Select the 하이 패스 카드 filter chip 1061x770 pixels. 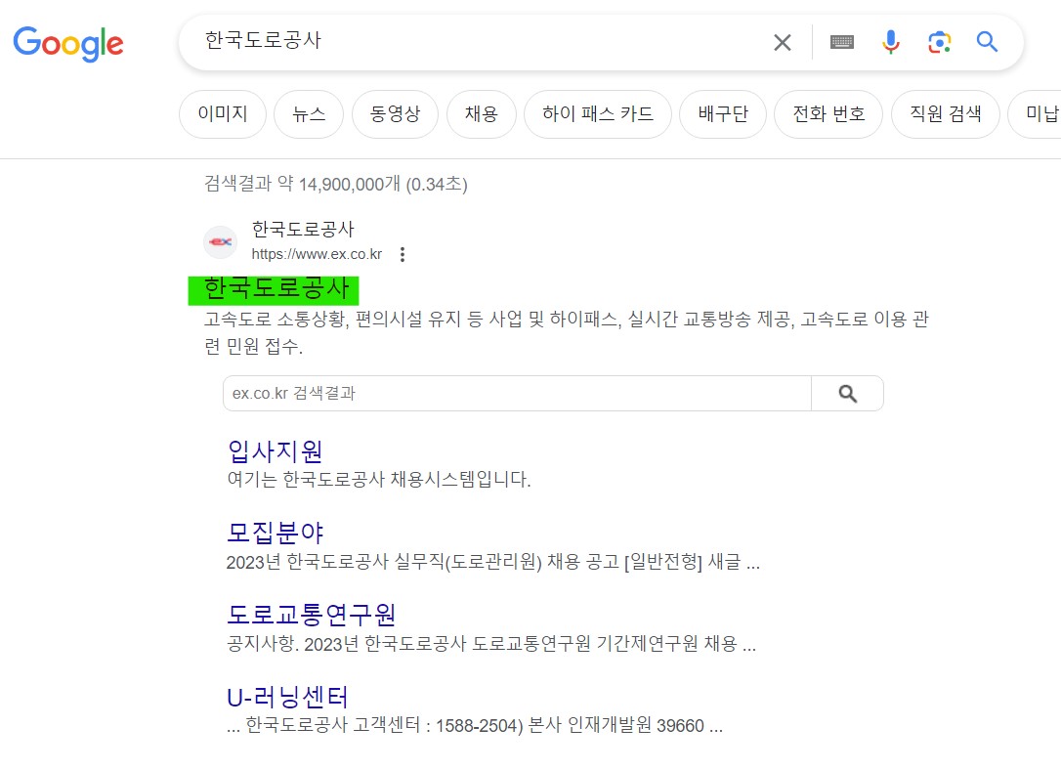[598, 113]
